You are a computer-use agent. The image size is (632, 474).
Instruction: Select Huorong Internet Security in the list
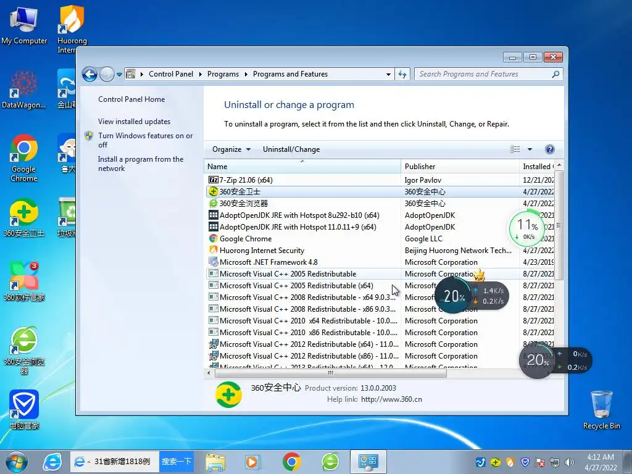(379, 251)
